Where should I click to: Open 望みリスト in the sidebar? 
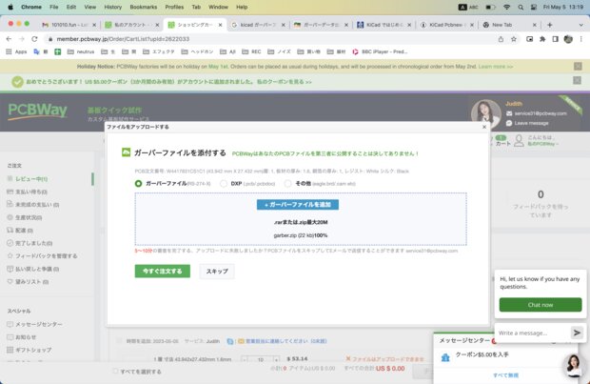pos(31,281)
